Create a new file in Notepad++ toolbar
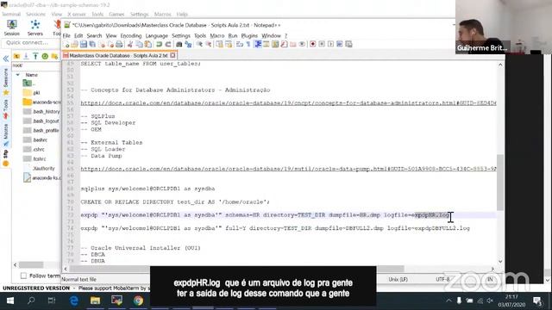The image size is (552, 310). click(x=67, y=44)
